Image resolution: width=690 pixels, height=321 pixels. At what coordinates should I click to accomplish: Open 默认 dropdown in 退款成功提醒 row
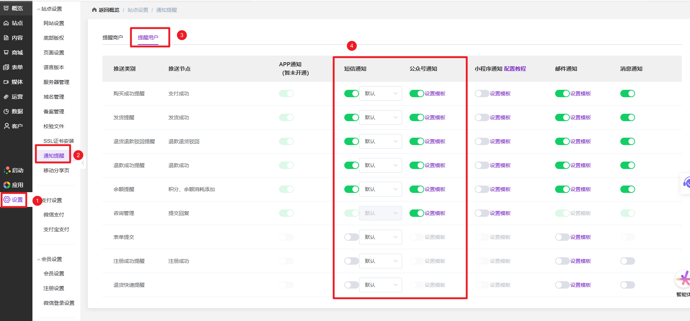tap(380, 165)
